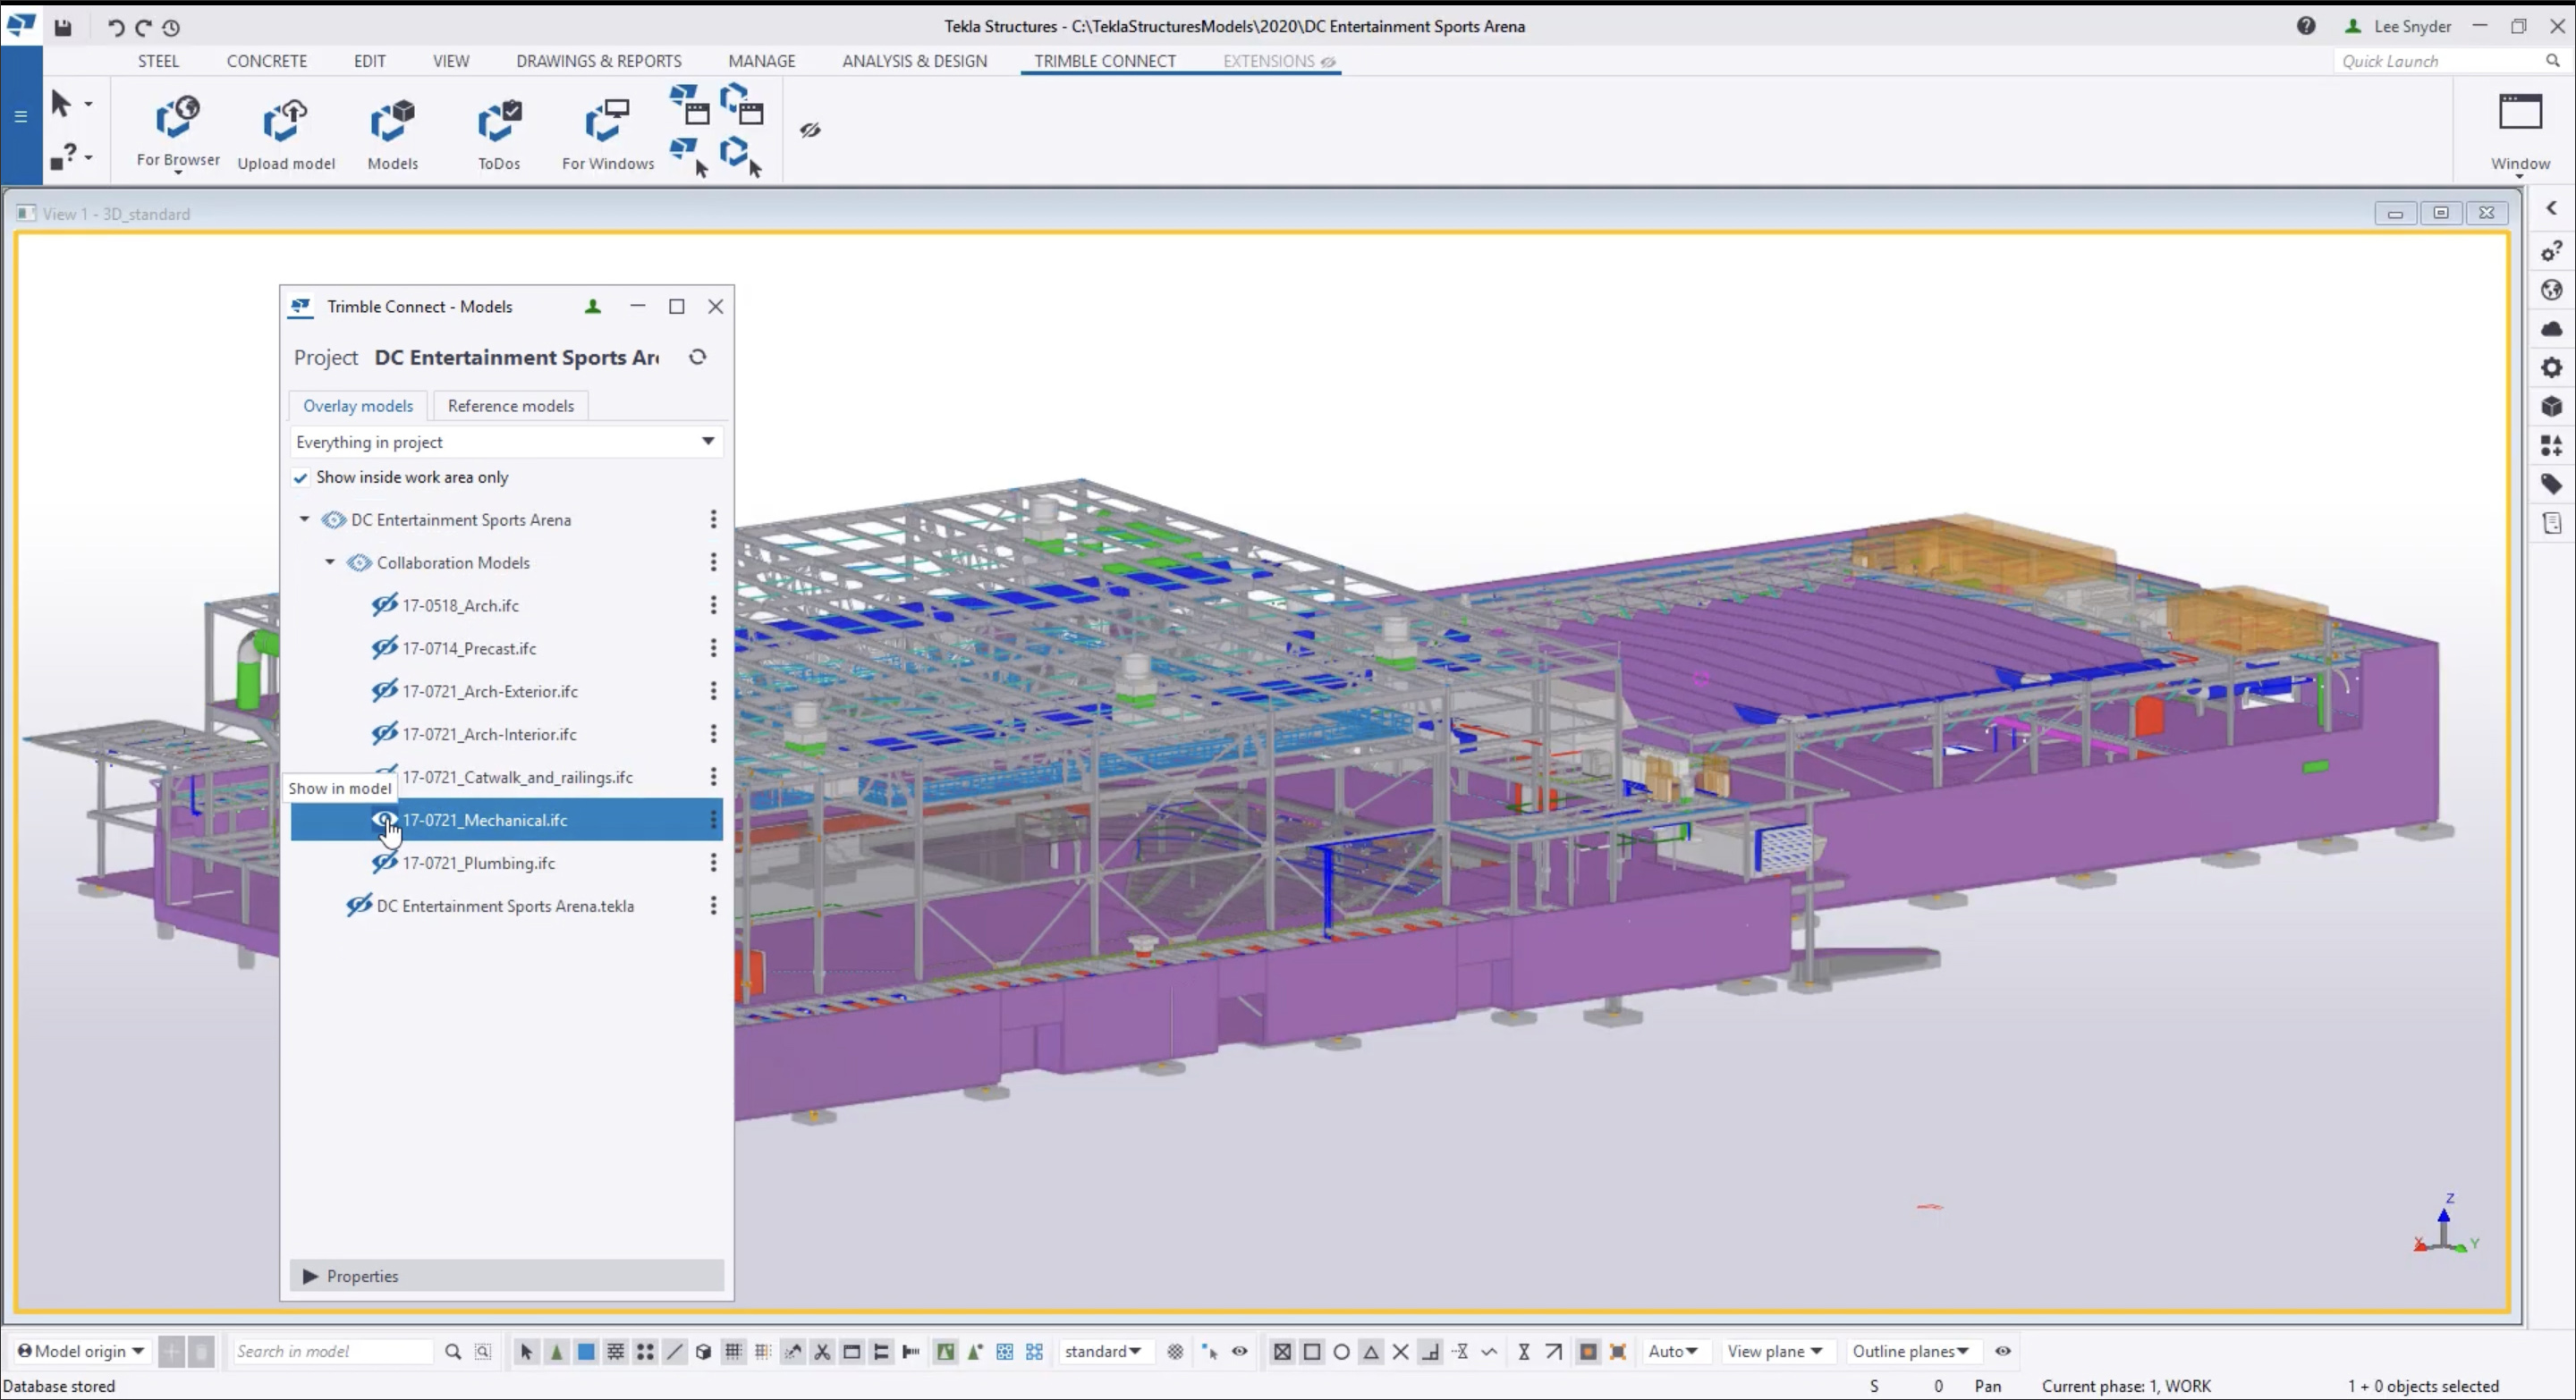Redo the last action
Screen dimensions: 2576x1400
pyautogui.click(x=143, y=27)
